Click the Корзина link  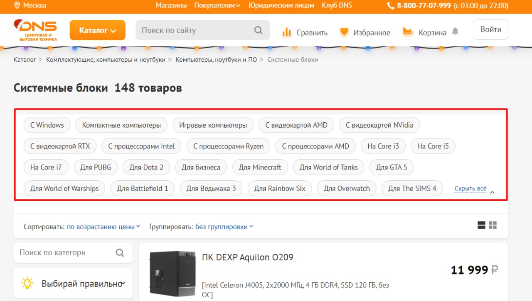[x=432, y=33]
